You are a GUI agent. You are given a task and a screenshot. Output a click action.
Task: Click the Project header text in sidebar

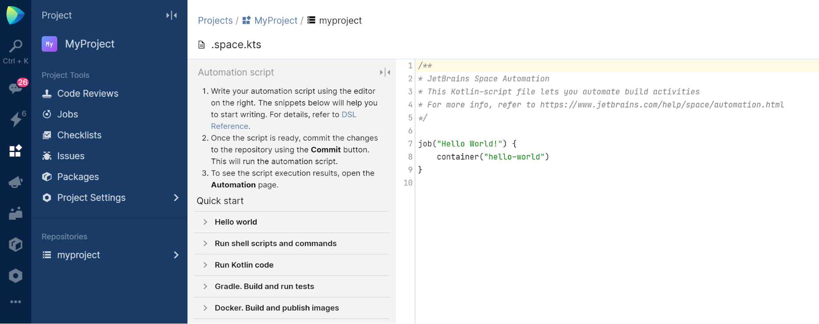point(57,16)
